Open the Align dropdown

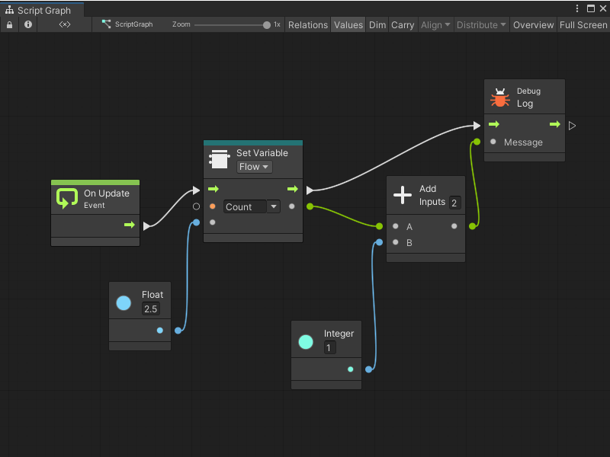point(435,24)
